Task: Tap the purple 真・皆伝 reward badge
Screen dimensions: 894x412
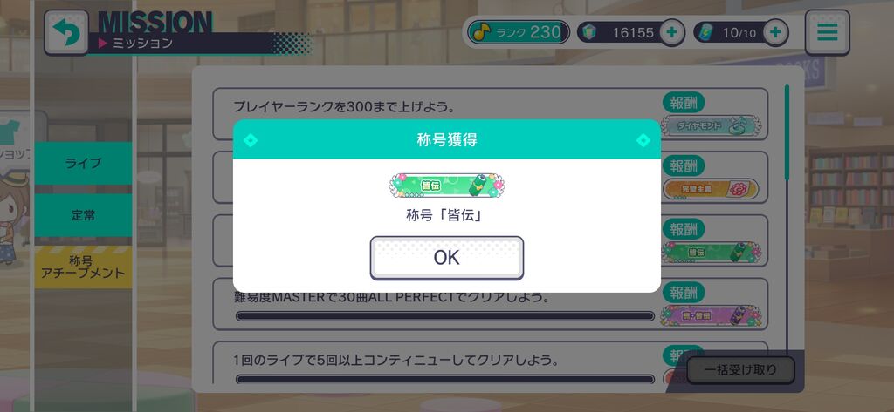Action: (x=711, y=316)
